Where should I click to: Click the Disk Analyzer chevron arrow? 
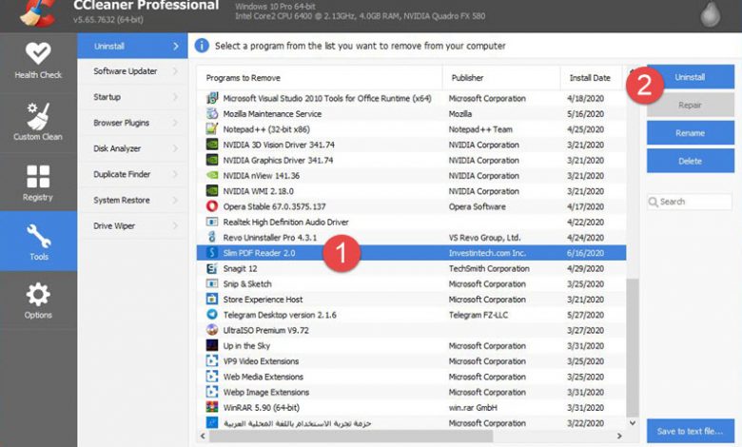point(176,148)
